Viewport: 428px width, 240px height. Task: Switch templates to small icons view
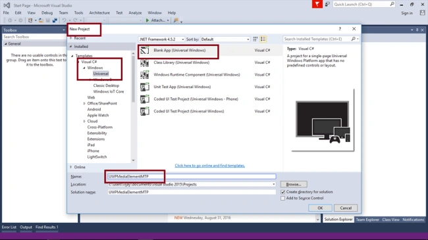[x=255, y=39]
